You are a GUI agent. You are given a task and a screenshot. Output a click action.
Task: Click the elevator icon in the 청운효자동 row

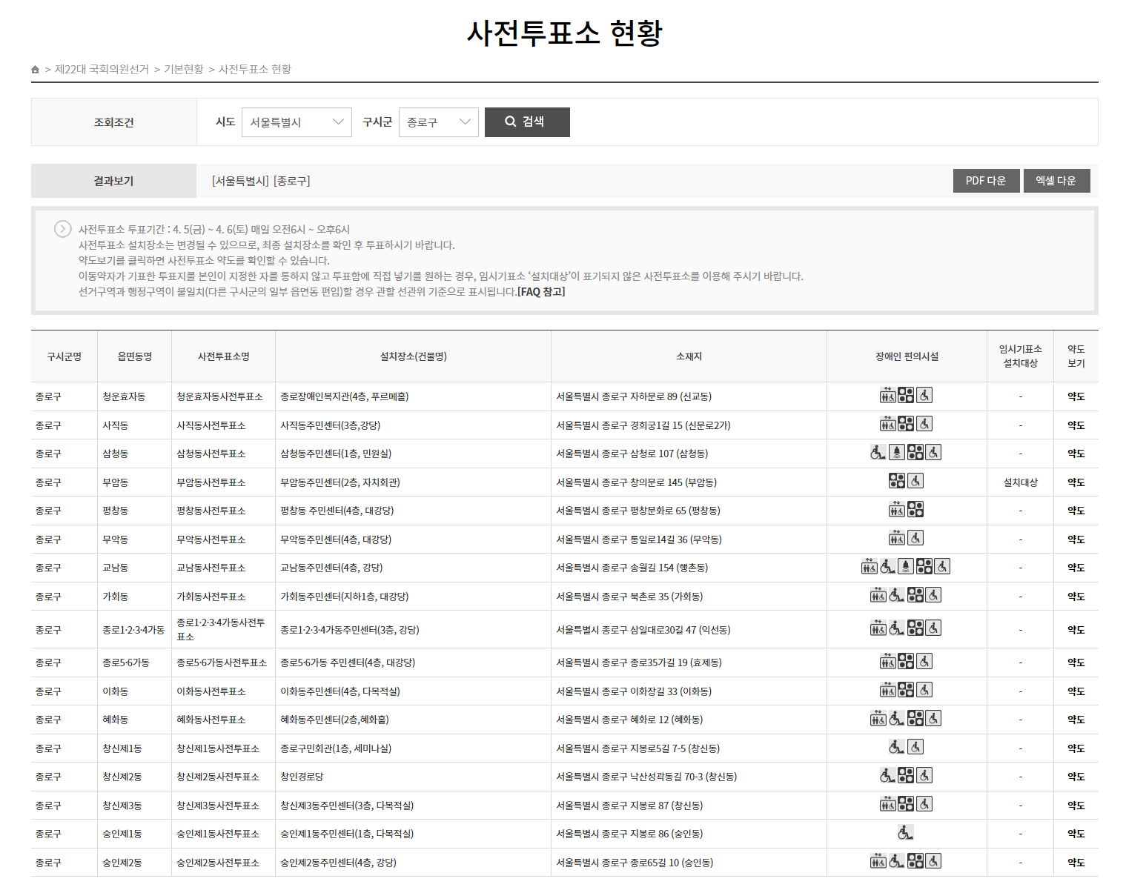[x=888, y=396]
